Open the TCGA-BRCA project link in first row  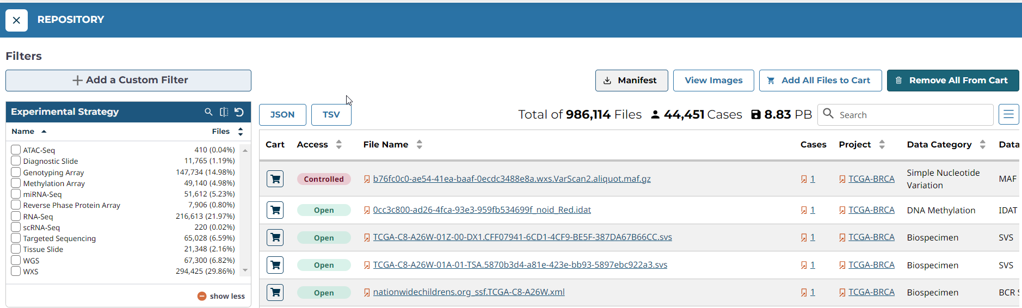pyautogui.click(x=871, y=178)
